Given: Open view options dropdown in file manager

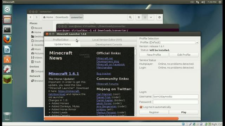Looking at the screenshot, I should click(151, 17).
